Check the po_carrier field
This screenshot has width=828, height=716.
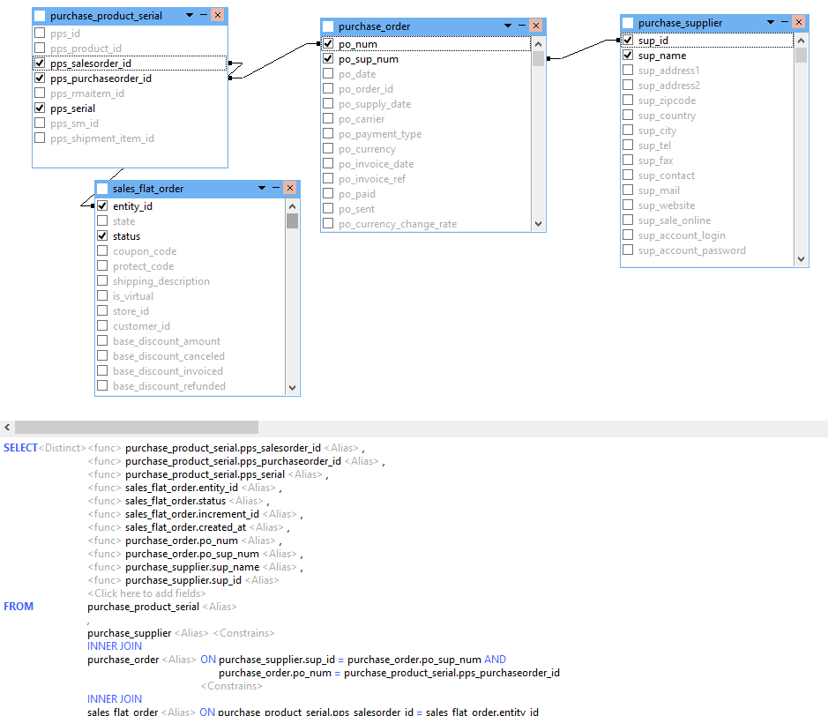point(328,118)
